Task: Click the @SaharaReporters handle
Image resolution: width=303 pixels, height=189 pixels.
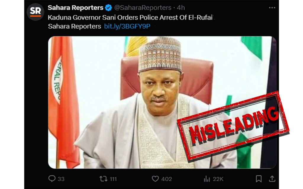Action: (143, 8)
